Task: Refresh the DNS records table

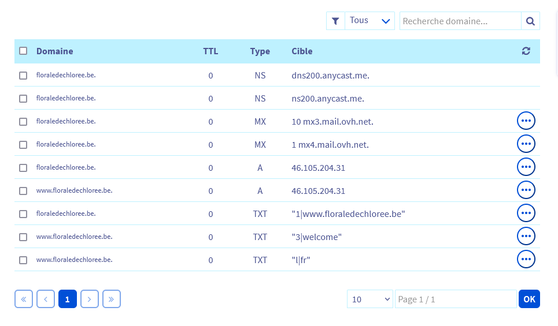Action: (526, 51)
